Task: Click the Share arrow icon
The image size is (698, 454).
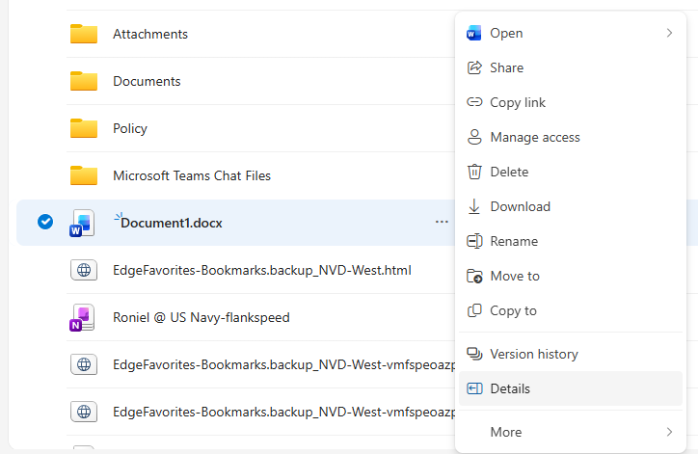Action: click(x=474, y=67)
